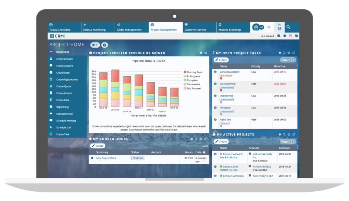Open My Open Project Tasks gear settings

click(280, 53)
